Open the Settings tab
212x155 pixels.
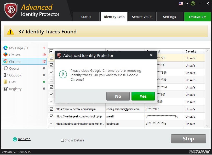tap(169, 16)
